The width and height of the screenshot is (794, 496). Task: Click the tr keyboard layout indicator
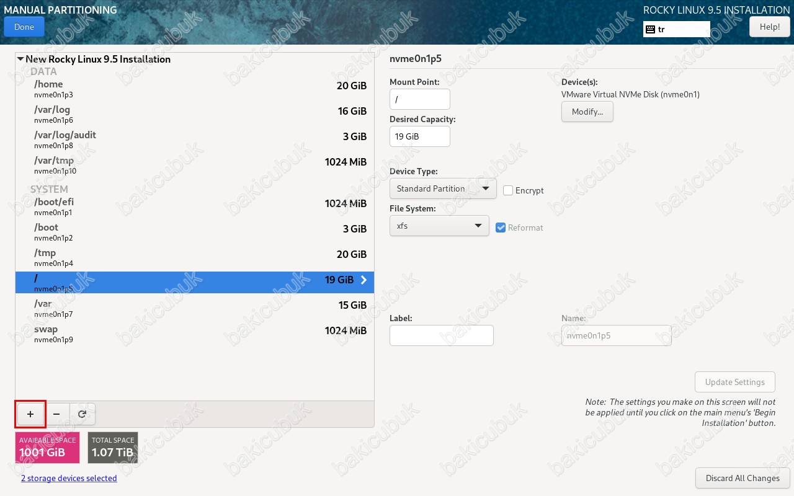click(x=677, y=29)
